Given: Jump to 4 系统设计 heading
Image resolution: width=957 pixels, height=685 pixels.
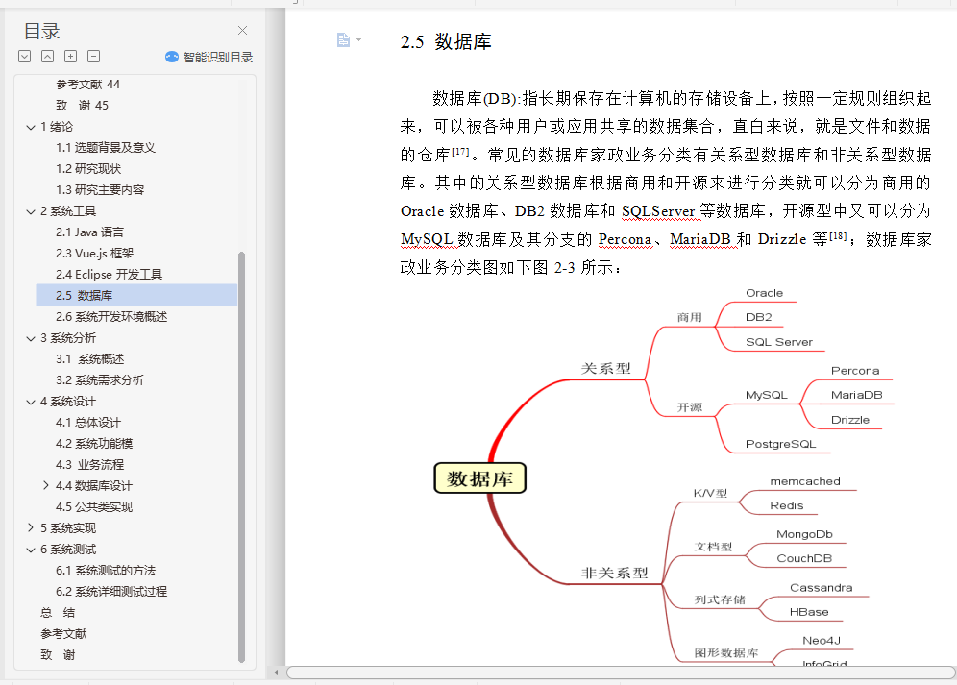Looking at the screenshot, I should tap(68, 402).
